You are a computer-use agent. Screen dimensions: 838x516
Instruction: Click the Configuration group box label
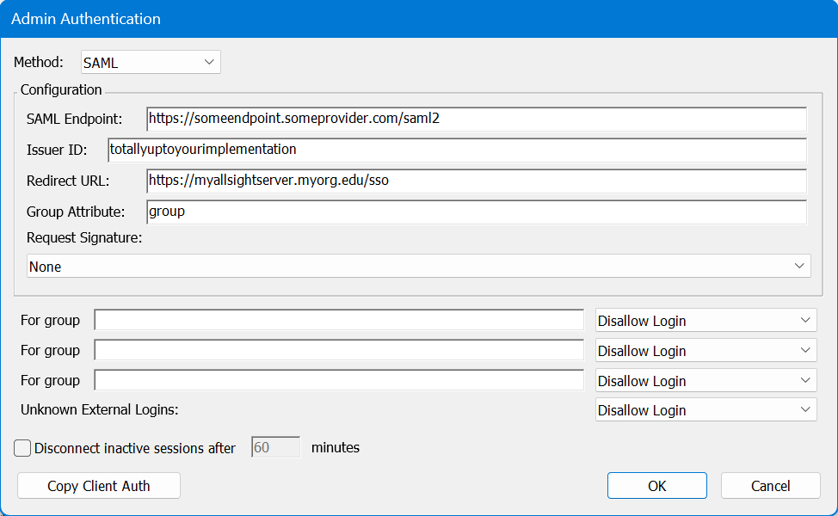click(61, 90)
